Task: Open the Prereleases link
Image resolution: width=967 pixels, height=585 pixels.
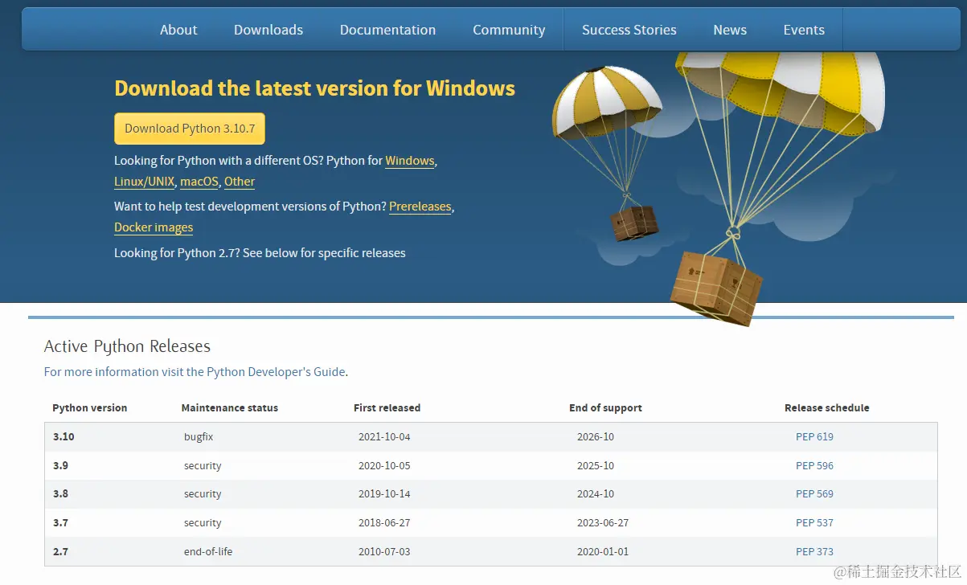Action: (420, 207)
